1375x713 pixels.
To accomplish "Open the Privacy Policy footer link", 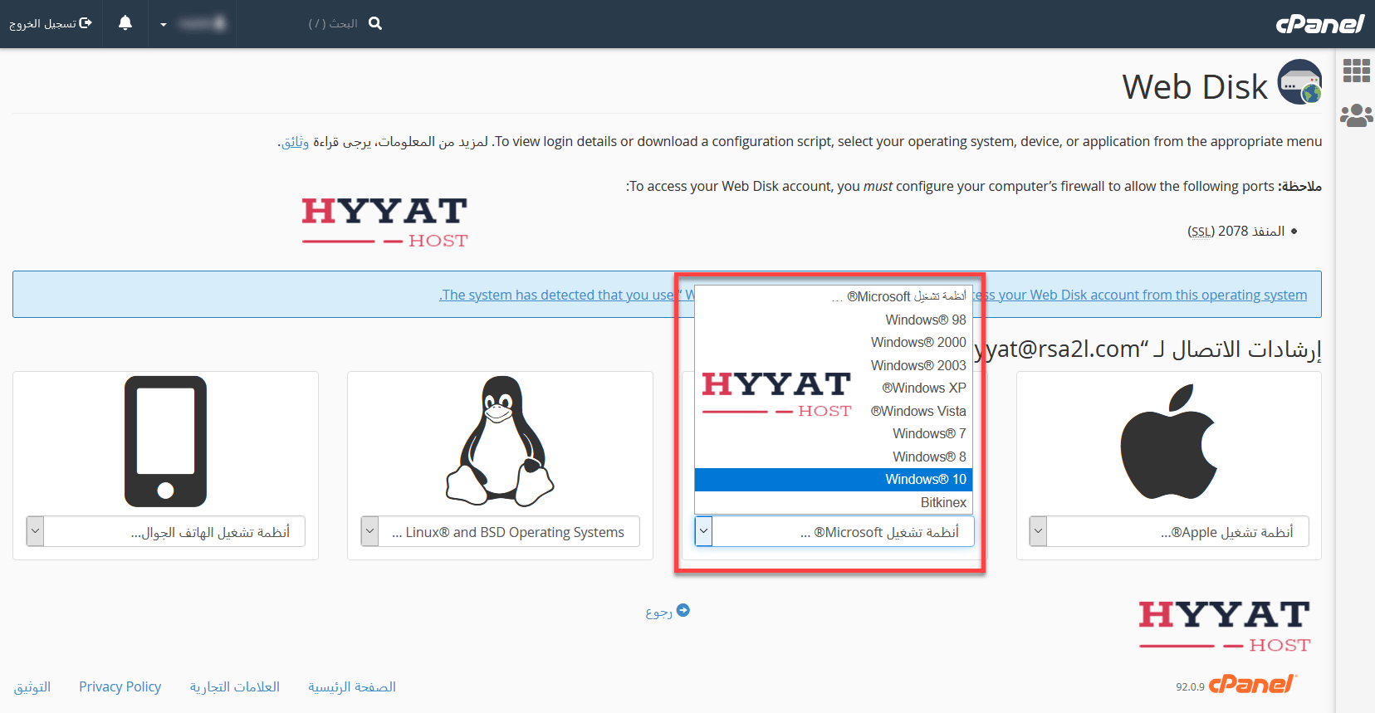I will (120, 686).
